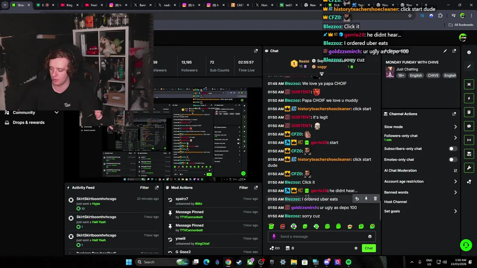The height and width of the screenshot is (268, 477).
Task: Expand Slow mode options
Action: [455, 127]
